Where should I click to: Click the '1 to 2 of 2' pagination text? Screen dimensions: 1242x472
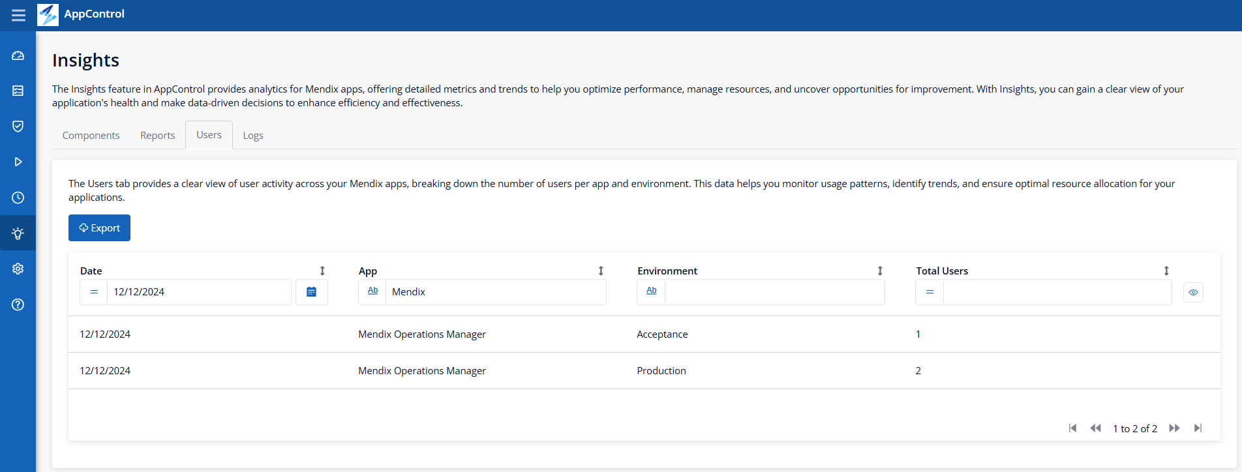[x=1135, y=429]
